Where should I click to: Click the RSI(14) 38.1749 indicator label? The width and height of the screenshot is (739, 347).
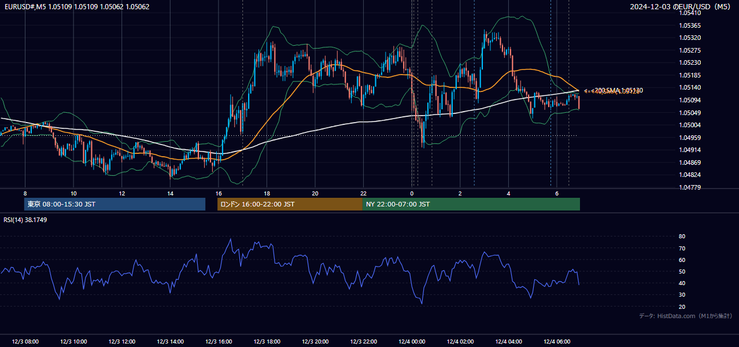coord(25,220)
